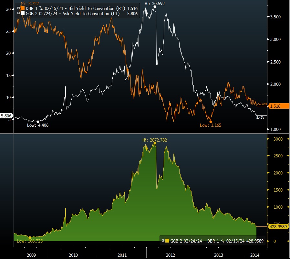Image resolution: width=290 pixels, height=259 pixels.
Task: Click the 'Hi: 3.722' orange label
Action: pyautogui.click(x=30, y=4)
